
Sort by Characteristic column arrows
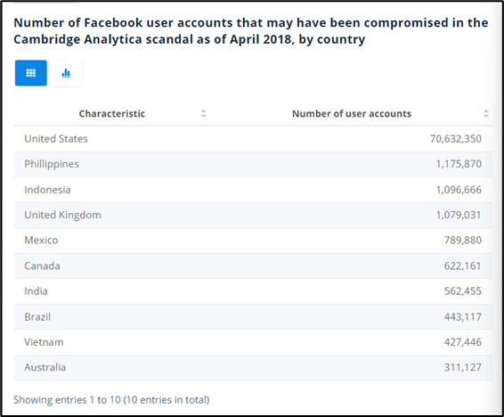203,113
